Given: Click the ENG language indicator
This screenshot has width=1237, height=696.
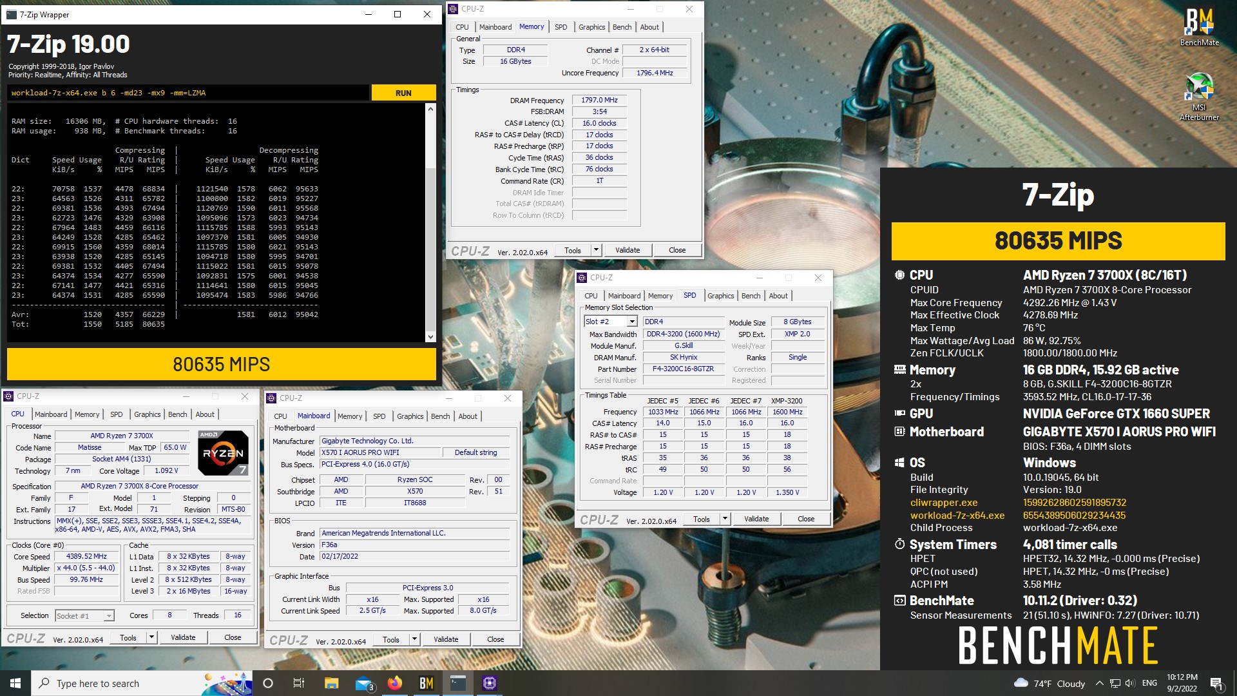Looking at the screenshot, I should point(1149,683).
